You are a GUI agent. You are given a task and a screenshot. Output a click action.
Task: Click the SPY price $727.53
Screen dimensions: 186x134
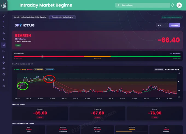[29, 25]
